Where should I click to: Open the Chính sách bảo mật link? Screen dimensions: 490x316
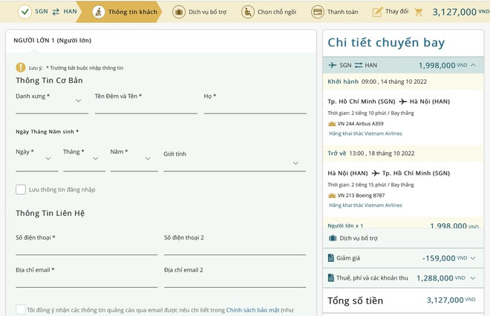252,309
